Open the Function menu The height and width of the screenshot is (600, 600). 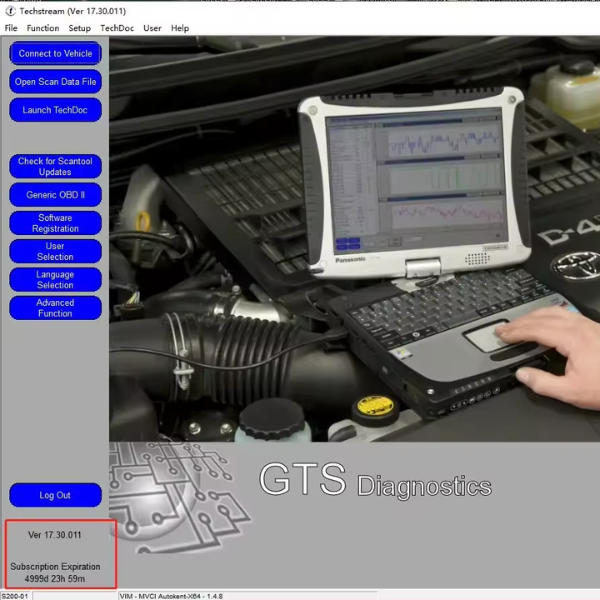point(42,28)
